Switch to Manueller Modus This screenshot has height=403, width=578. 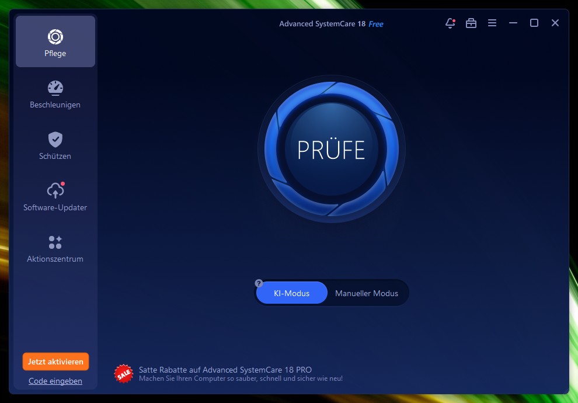[x=367, y=293]
